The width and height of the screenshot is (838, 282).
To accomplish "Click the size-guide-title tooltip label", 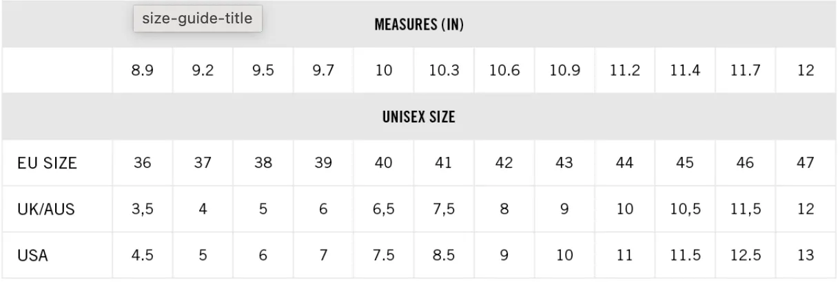I will tap(198, 19).
